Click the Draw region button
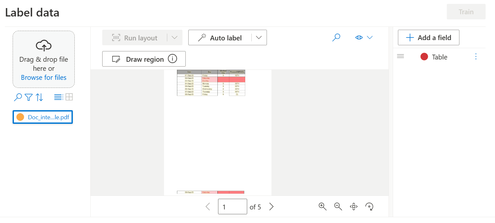The height and width of the screenshot is (223, 495). click(x=144, y=59)
